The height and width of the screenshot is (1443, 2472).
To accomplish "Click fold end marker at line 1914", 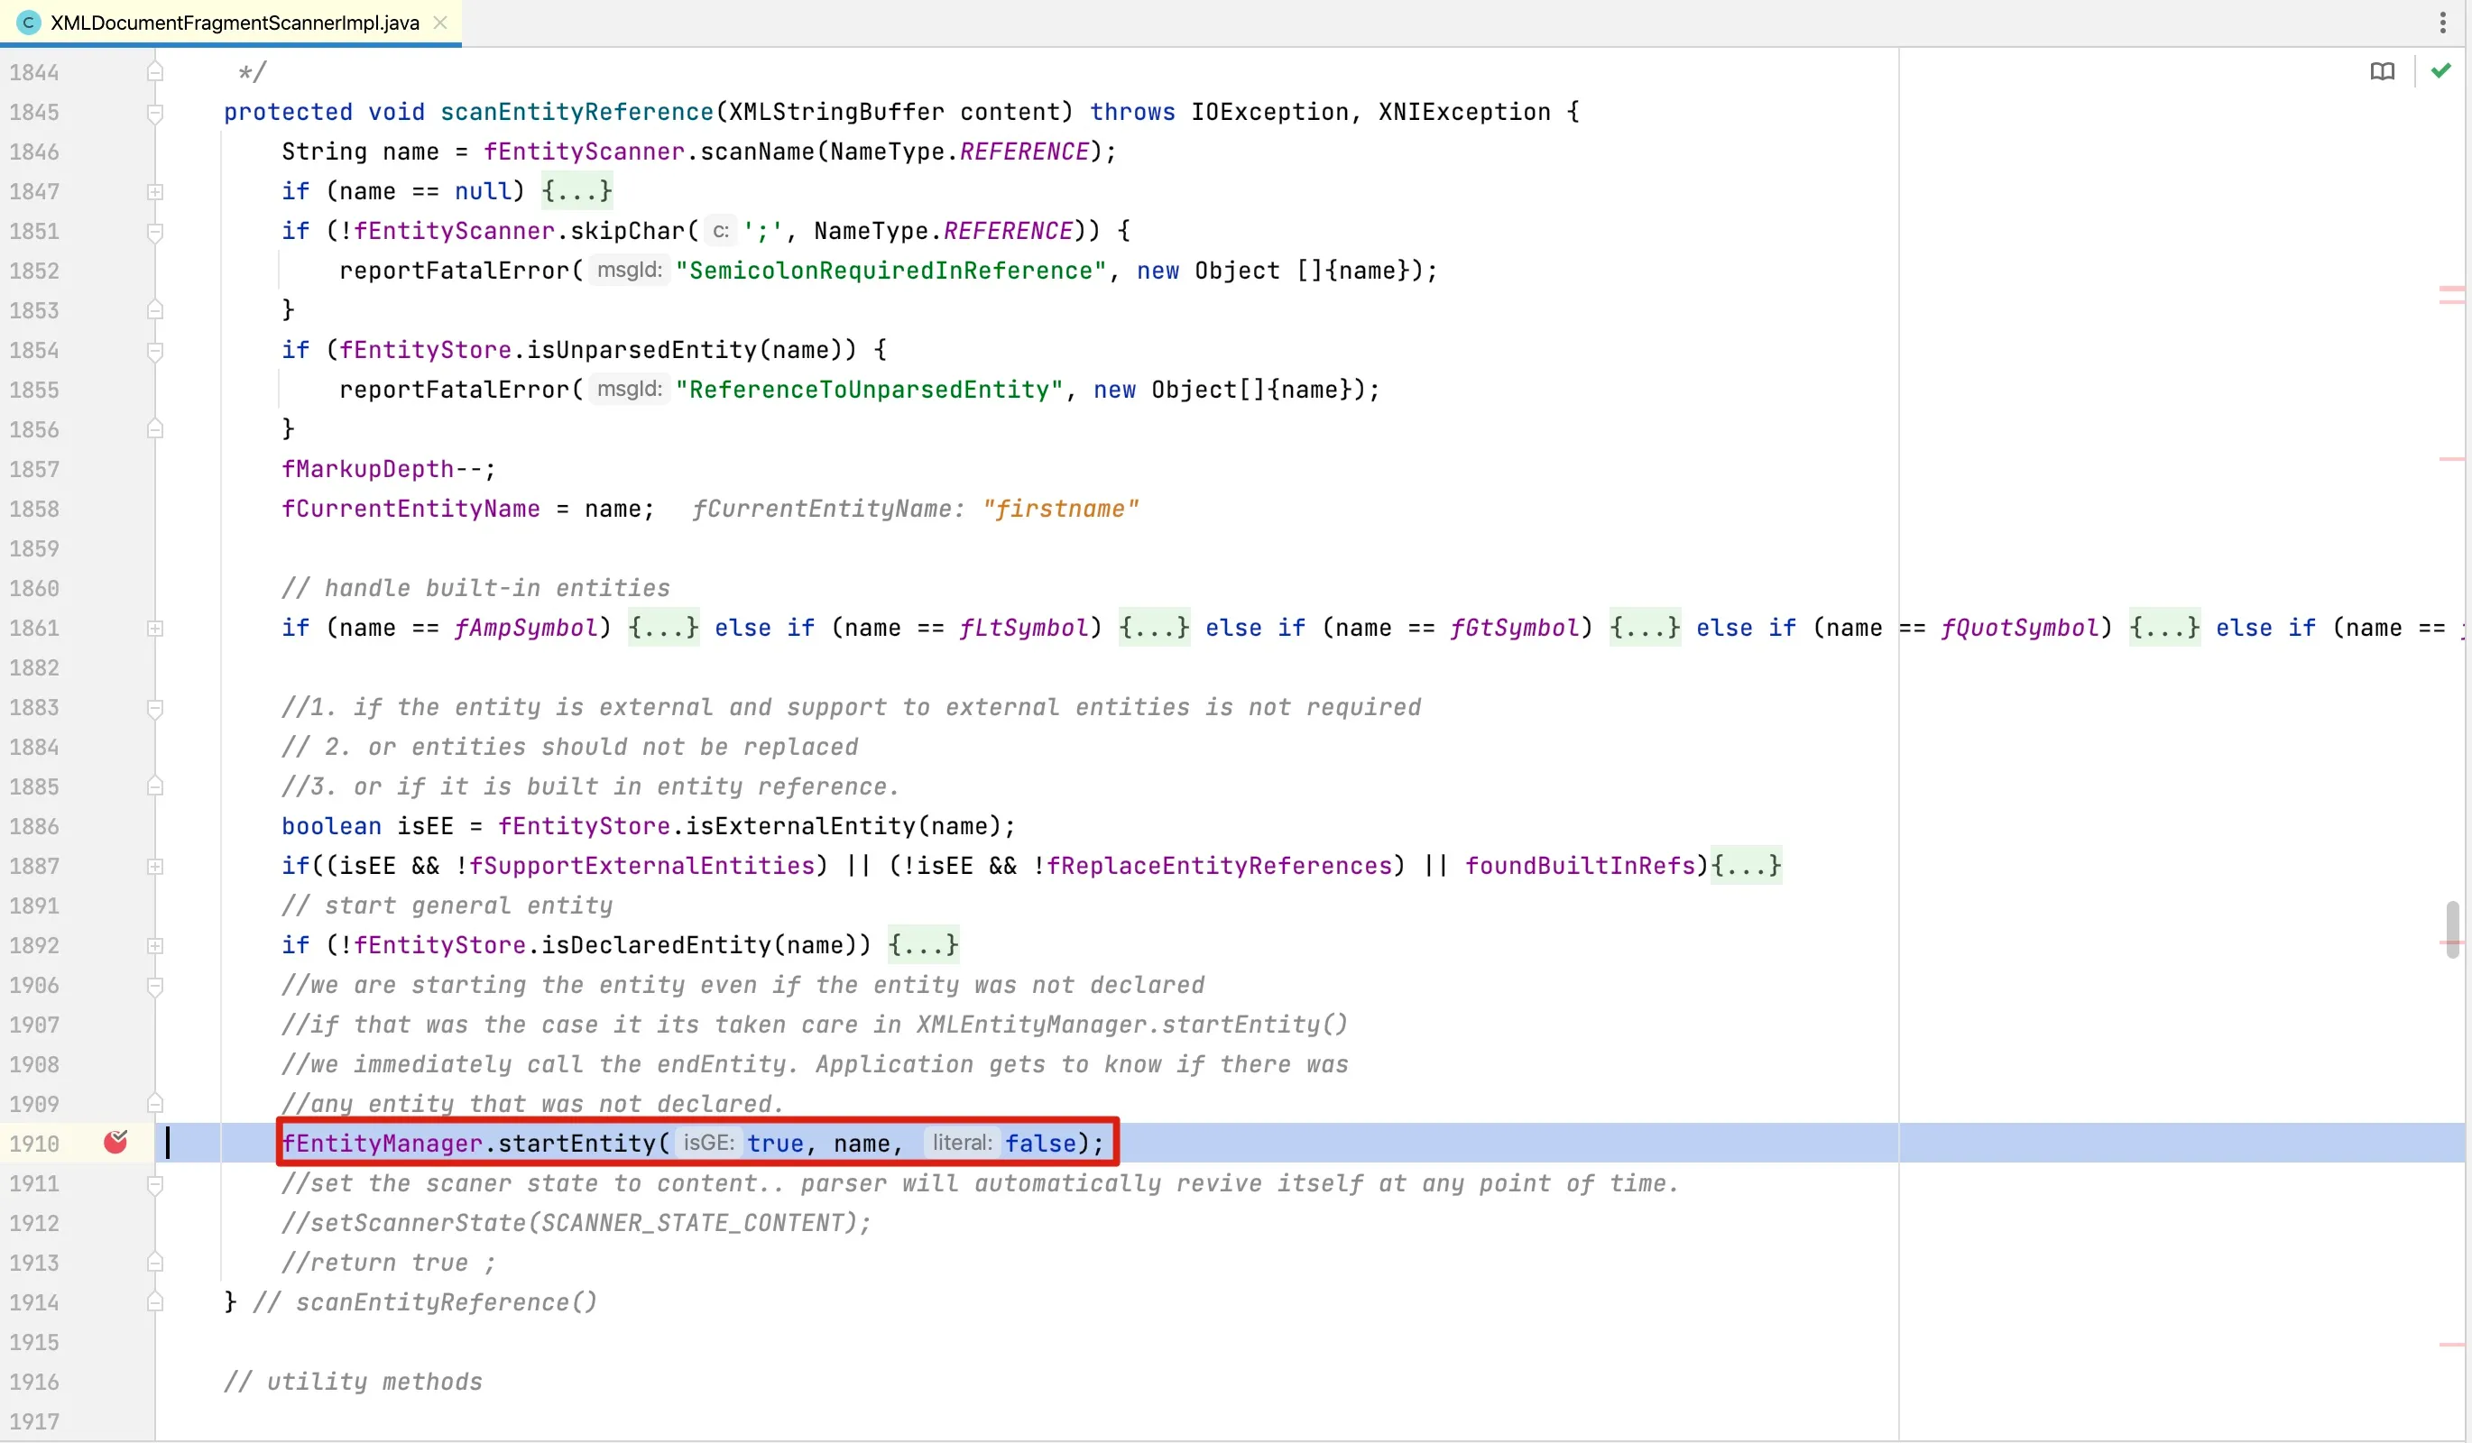I will (x=155, y=1301).
